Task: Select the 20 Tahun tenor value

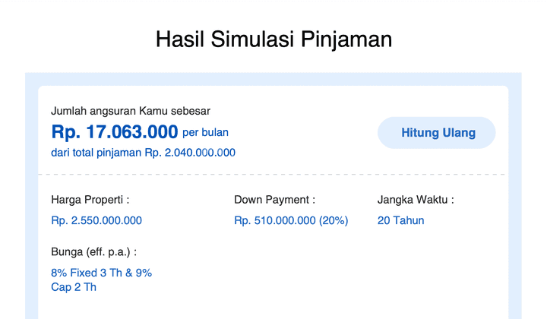Action: pos(401,220)
